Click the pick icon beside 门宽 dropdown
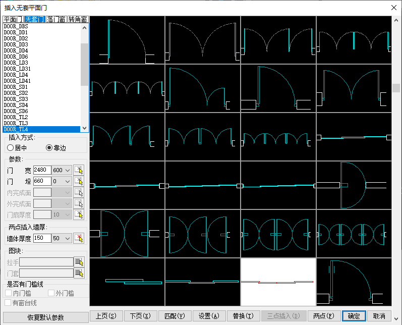 pos(79,170)
